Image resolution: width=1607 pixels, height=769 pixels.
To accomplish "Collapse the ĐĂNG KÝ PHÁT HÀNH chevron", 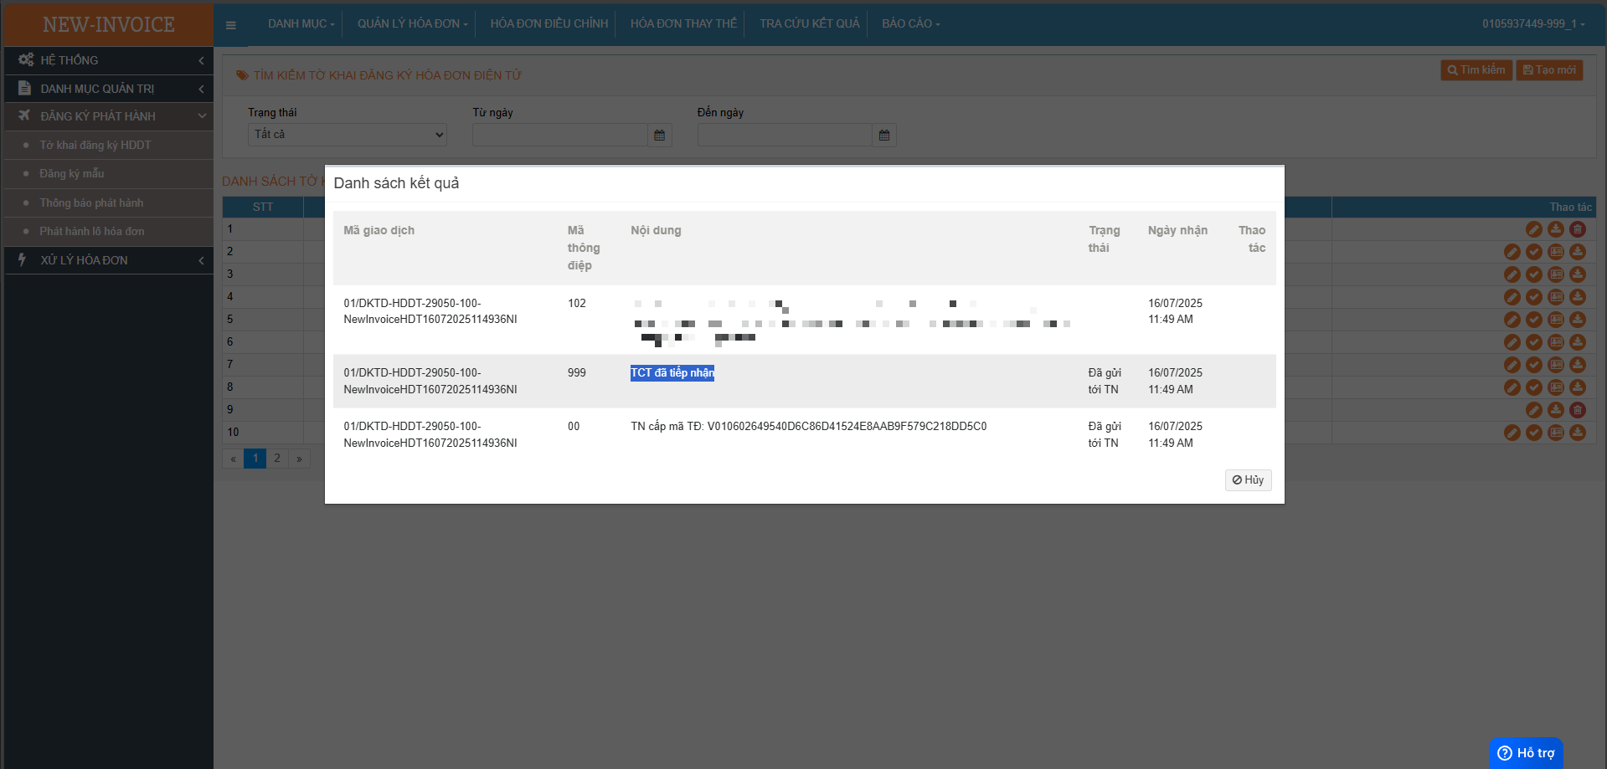I will click(202, 116).
